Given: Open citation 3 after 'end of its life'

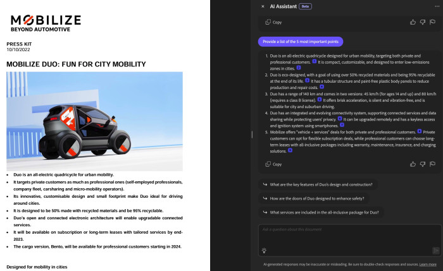Looking at the screenshot, I should coord(307,80).
